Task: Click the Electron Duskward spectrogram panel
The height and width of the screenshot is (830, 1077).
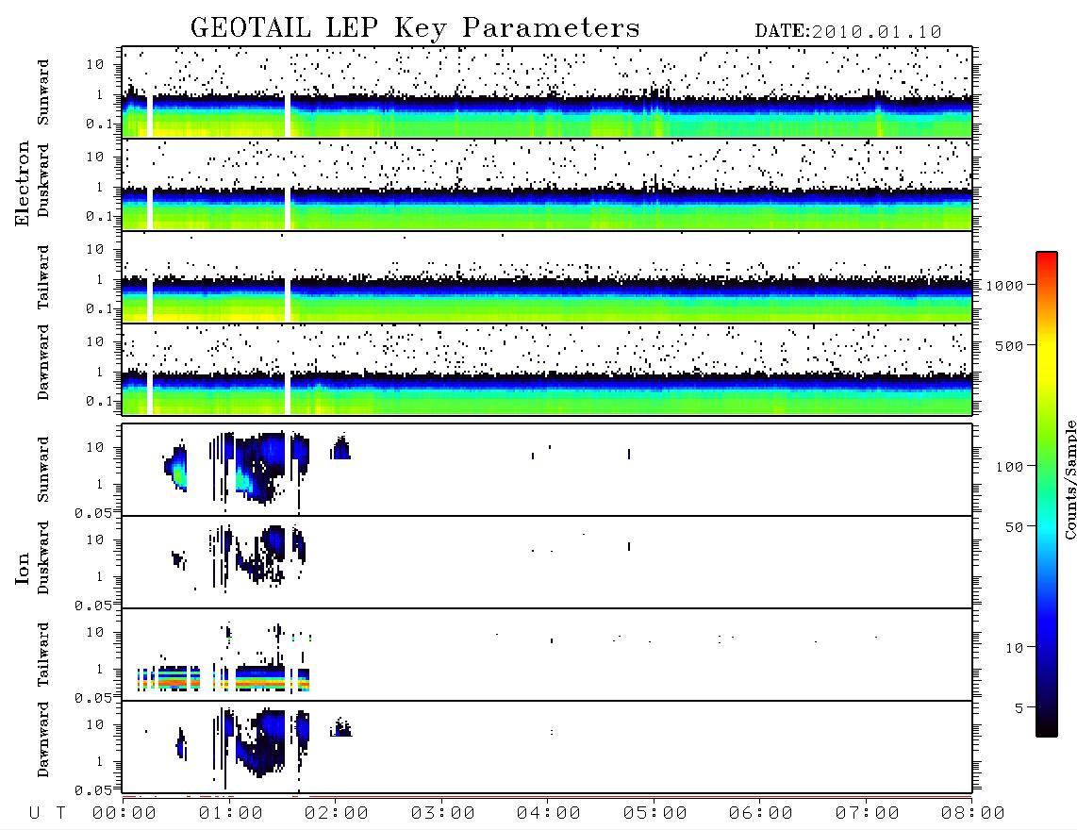Action: point(547,185)
